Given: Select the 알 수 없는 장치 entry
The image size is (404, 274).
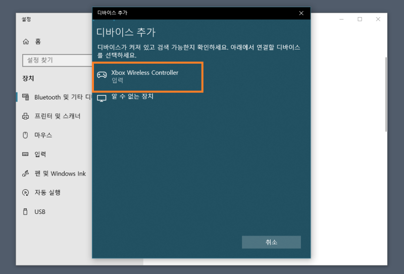Looking at the screenshot, I should click(132, 96).
